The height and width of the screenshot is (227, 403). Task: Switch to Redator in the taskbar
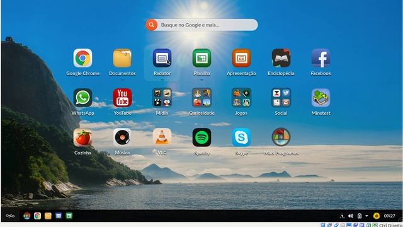[59, 216]
